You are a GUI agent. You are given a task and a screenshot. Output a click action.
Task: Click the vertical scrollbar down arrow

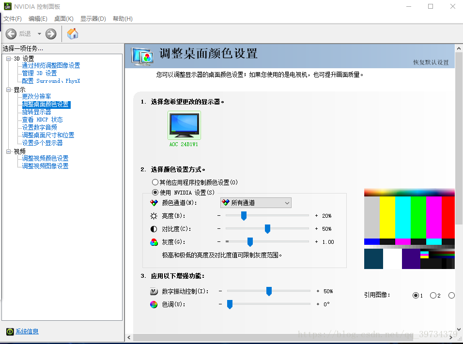[x=459, y=329]
